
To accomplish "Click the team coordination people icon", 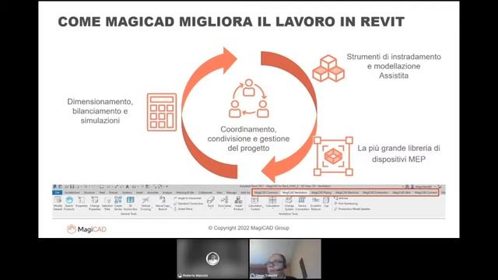I will pos(249,99).
